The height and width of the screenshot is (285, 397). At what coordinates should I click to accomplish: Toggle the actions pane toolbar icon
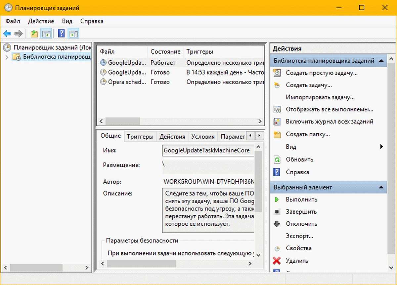(x=73, y=33)
